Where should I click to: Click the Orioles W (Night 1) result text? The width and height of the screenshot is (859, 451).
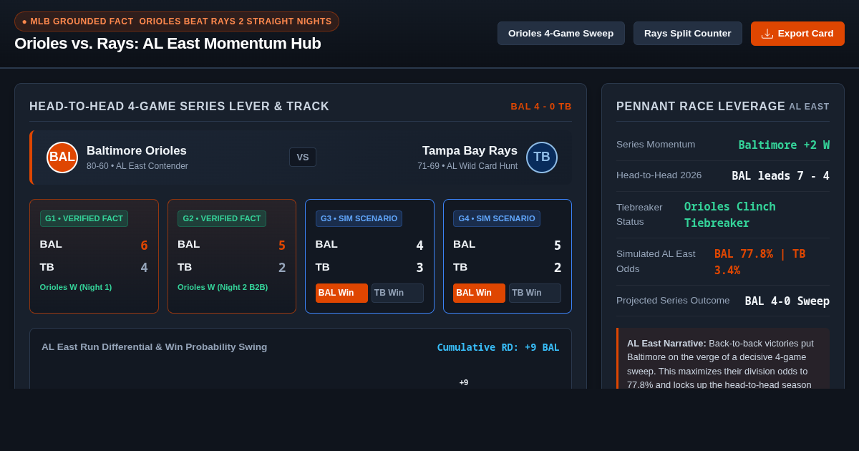76,287
